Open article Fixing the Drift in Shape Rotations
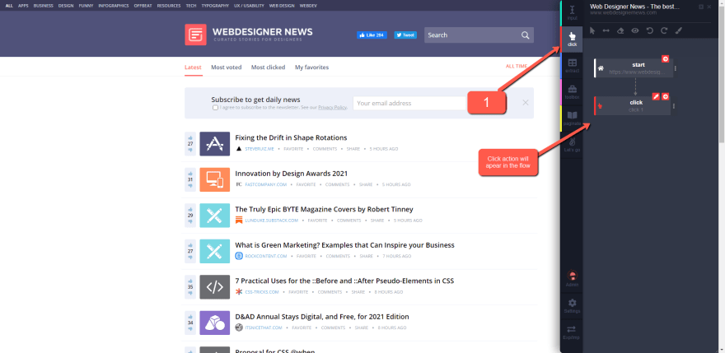725x353 pixels. 291,137
